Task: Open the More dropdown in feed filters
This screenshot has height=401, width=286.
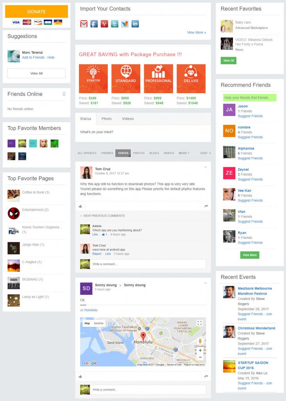Action: [x=184, y=153]
